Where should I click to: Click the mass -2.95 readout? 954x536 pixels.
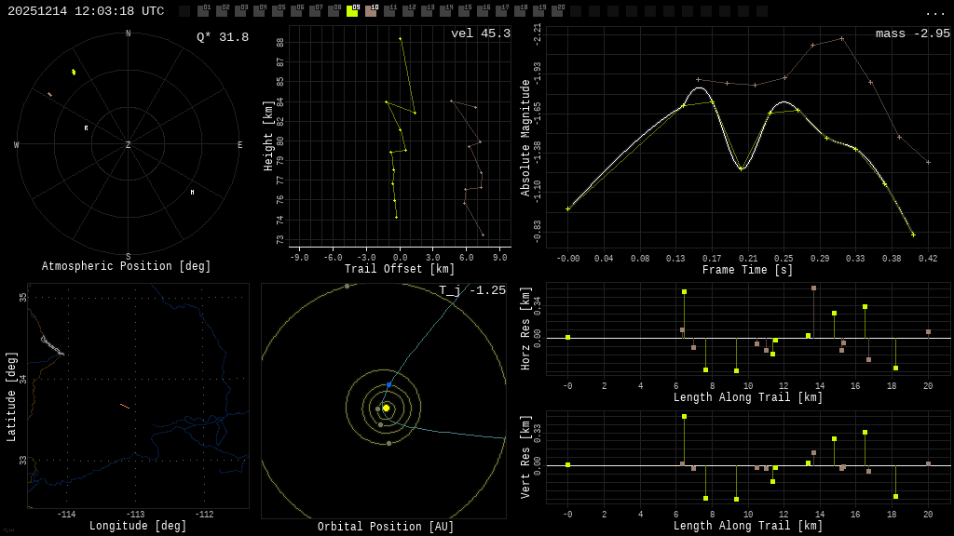pyautogui.click(x=913, y=33)
